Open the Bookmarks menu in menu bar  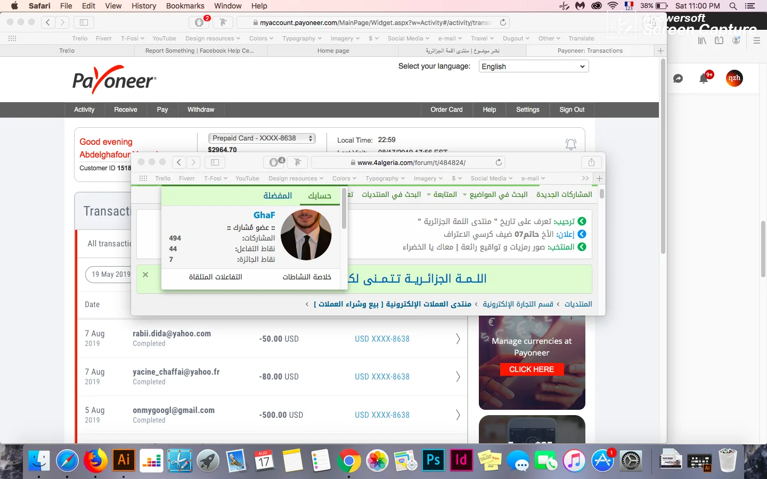[x=185, y=6]
